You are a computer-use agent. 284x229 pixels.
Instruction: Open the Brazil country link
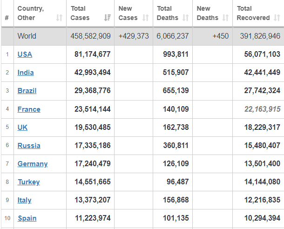pyautogui.click(x=27, y=91)
